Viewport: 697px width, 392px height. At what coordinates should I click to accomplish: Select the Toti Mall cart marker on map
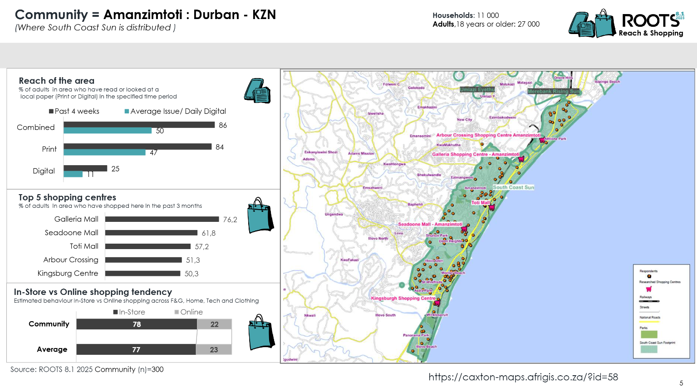[491, 207]
